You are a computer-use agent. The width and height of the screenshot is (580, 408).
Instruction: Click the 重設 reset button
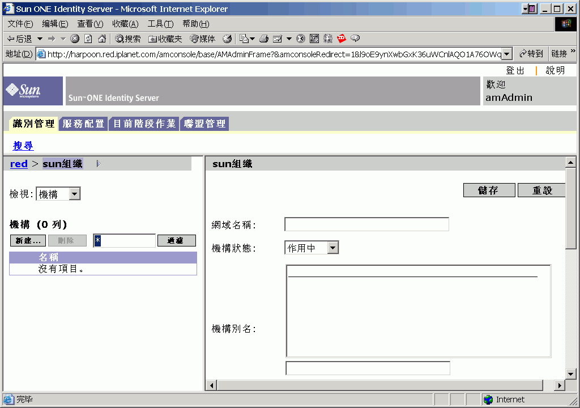click(x=541, y=190)
